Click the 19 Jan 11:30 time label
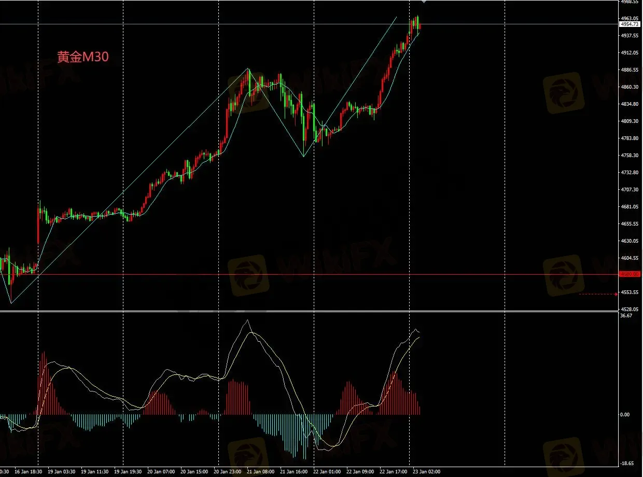Image resolution: width=643 pixels, height=477 pixels. click(94, 472)
